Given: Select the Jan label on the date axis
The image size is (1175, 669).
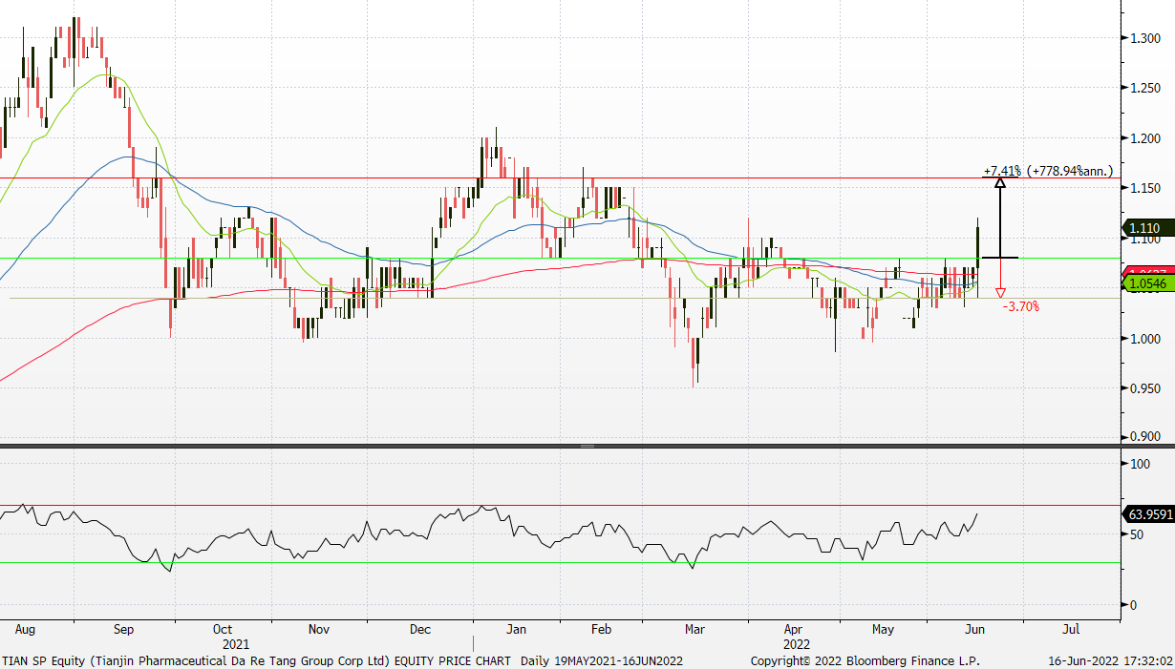Looking at the screenshot, I should pos(517,630).
